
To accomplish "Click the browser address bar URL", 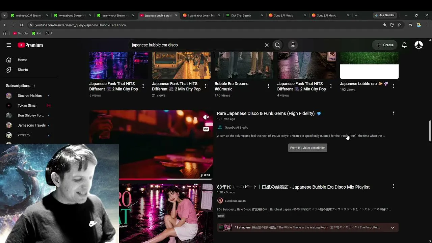I will click(81, 25).
